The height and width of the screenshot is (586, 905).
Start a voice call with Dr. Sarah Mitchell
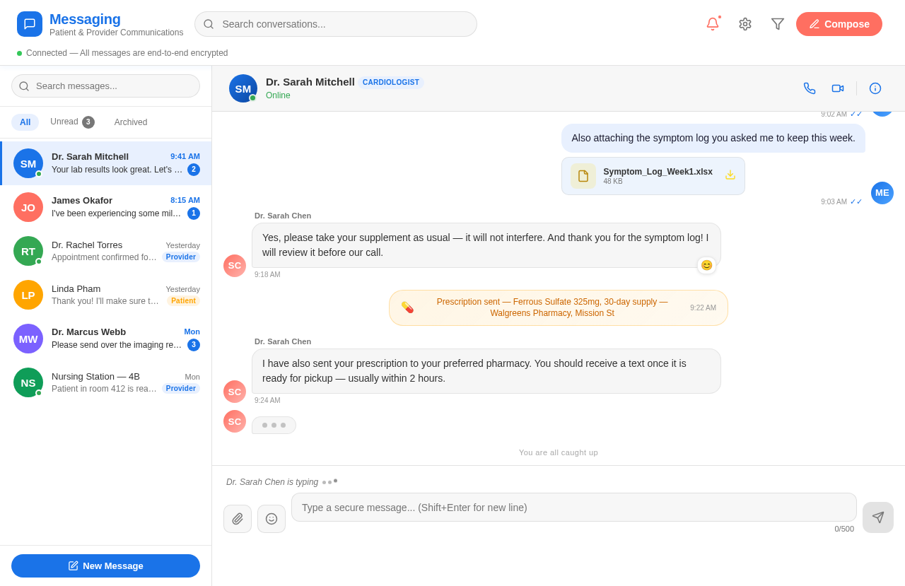[810, 88]
